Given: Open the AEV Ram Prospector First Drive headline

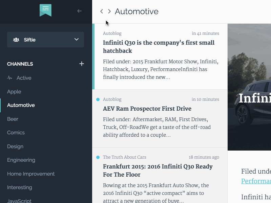Looking at the screenshot, I should [147, 109].
